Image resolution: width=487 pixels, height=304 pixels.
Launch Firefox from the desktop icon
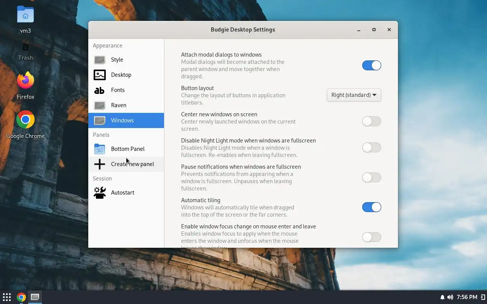tap(25, 80)
